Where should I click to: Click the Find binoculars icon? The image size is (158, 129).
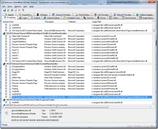(x=12, y=10)
